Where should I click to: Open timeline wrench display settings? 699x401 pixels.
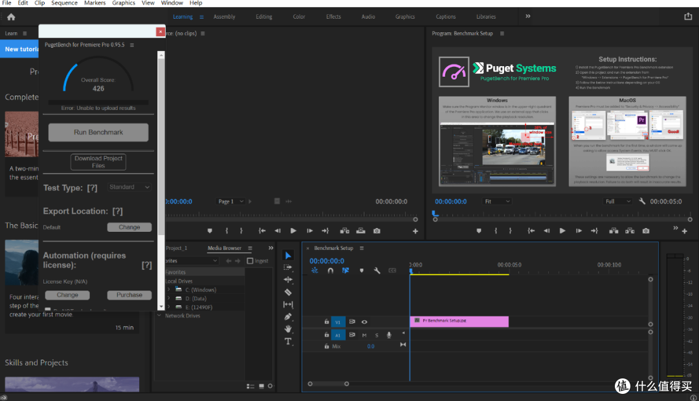click(x=377, y=271)
